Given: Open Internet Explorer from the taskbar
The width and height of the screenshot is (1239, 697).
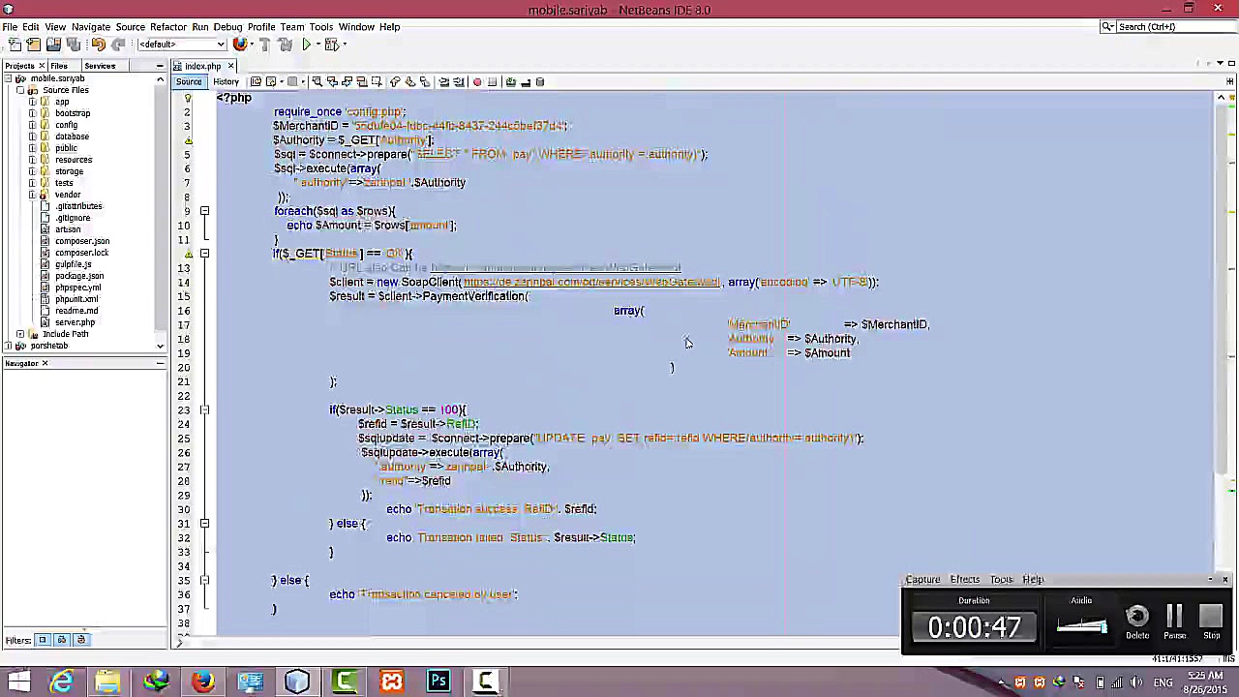Looking at the screenshot, I should pyautogui.click(x=61, y=682).
